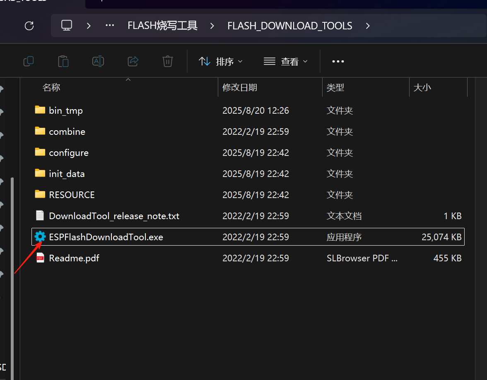Viewport: 487px width, 380px height.
Task: Click the Delete trash icon
Action: pos(168,61)
